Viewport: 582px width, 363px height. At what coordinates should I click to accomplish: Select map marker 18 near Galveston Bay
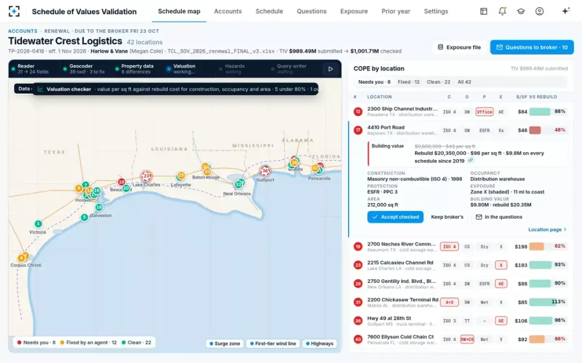tap(99, 207)
